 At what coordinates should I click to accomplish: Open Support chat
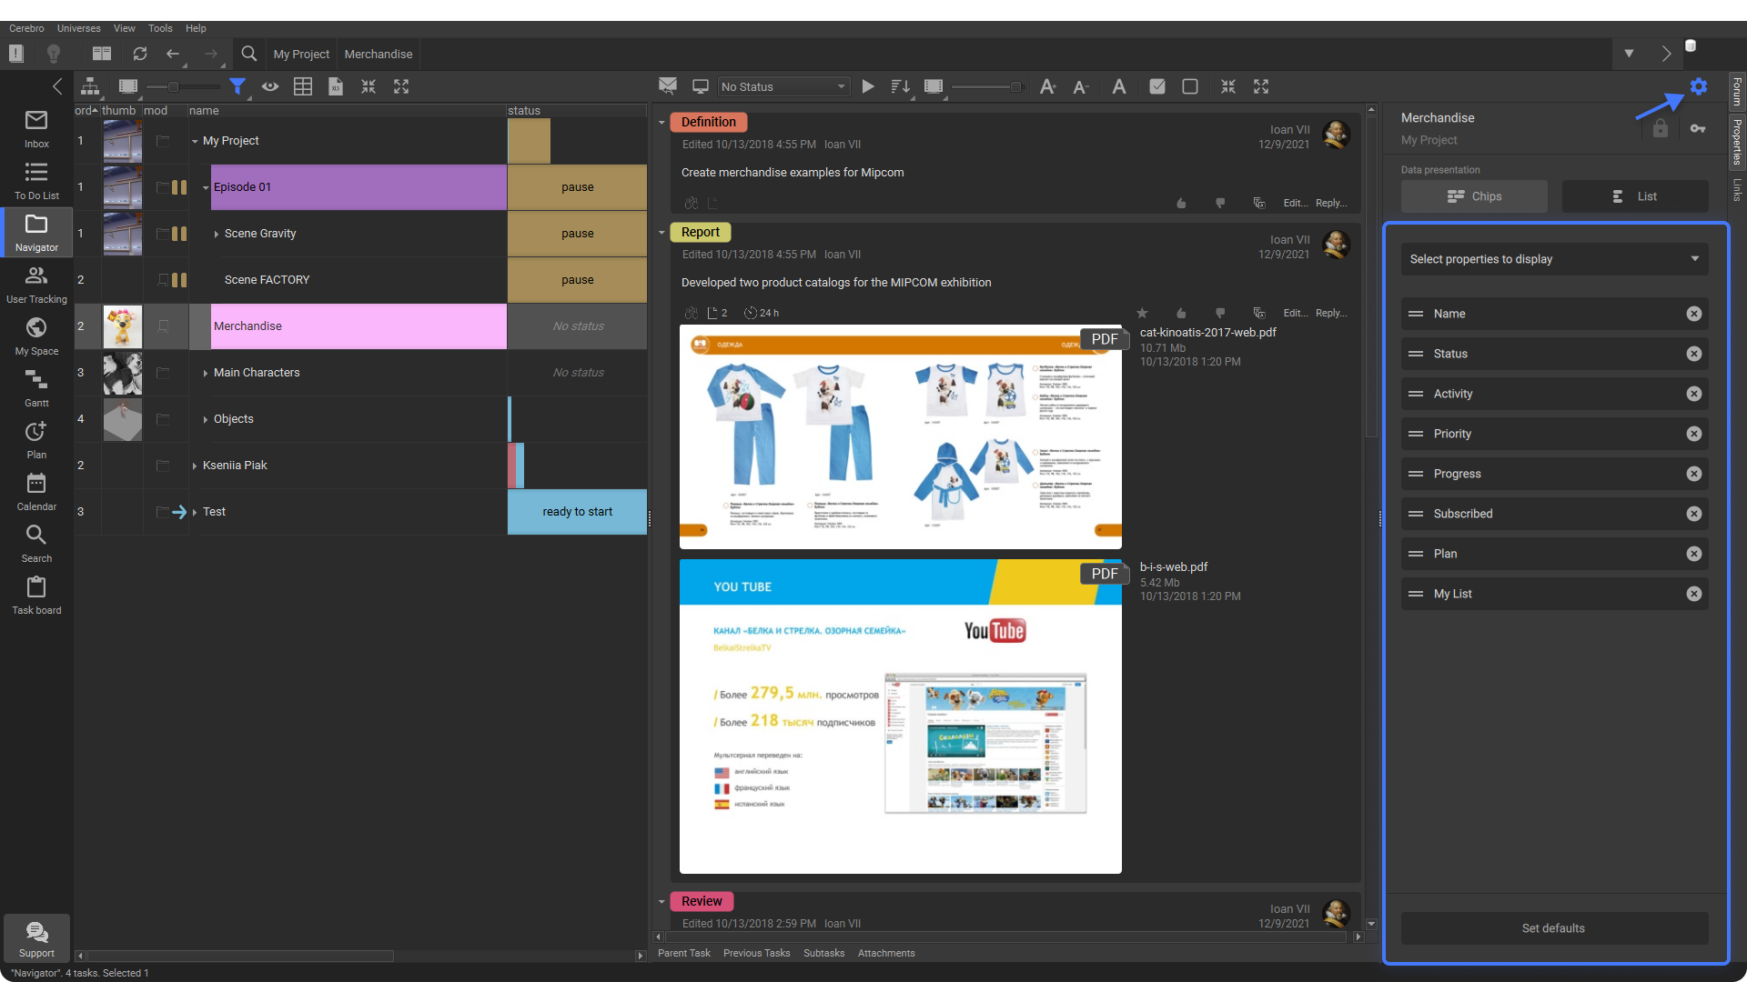[x=36, y=938]
